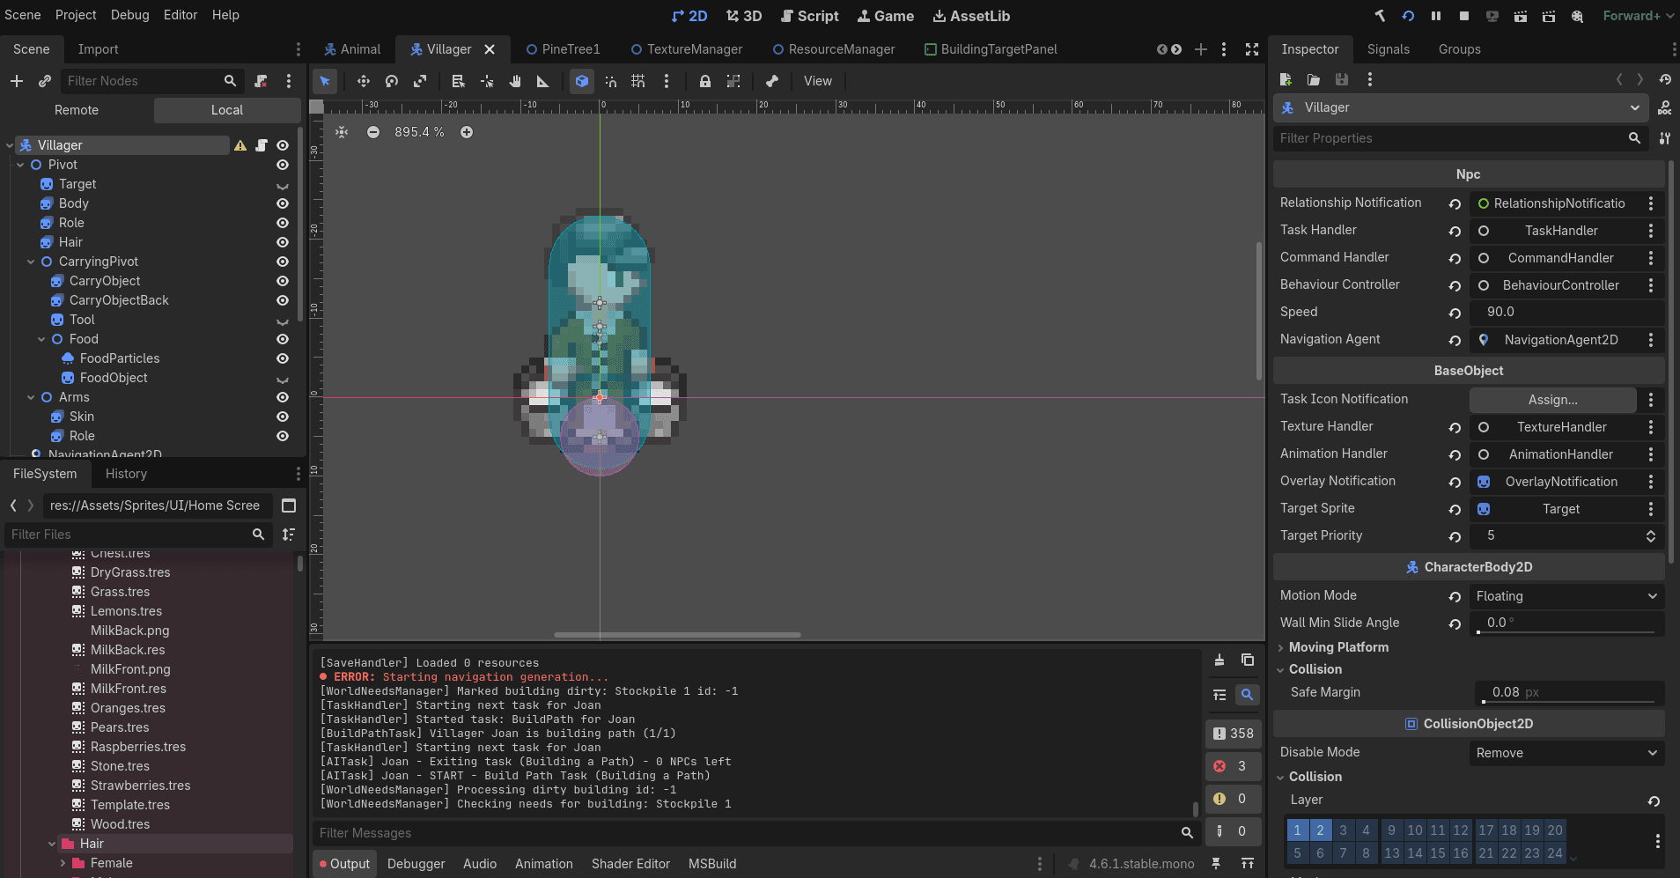Open the PineTree1 scene tab
The height and width of the screenshot is (878, 1680).
(x=563, y=49)
